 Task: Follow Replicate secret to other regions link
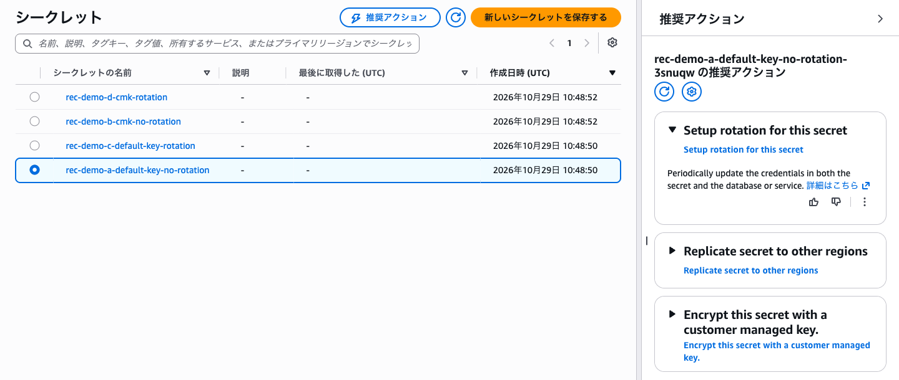(750, 270)
